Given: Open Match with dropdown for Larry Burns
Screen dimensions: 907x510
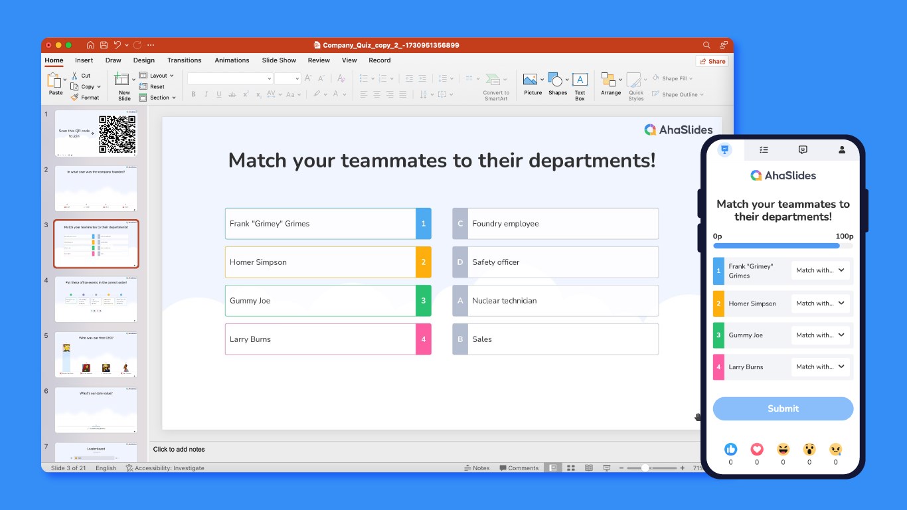Looking at the screenshot, I should click(820, 367).
